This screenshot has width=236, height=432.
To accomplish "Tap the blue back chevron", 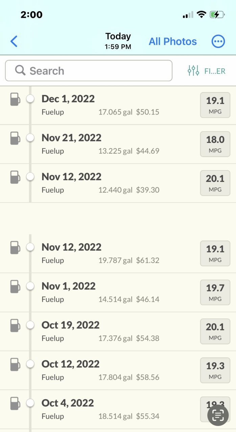I will pos(14,42).
